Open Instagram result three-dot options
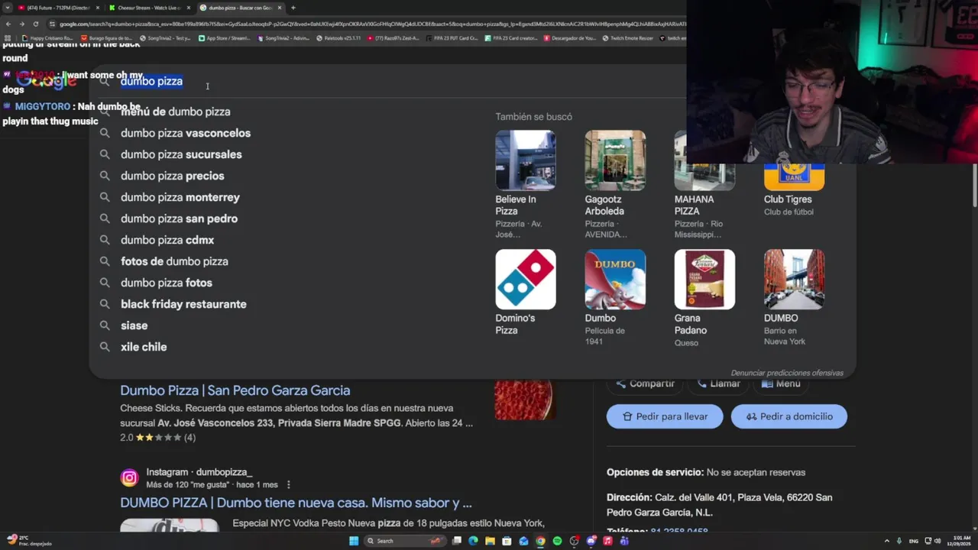 288,485
